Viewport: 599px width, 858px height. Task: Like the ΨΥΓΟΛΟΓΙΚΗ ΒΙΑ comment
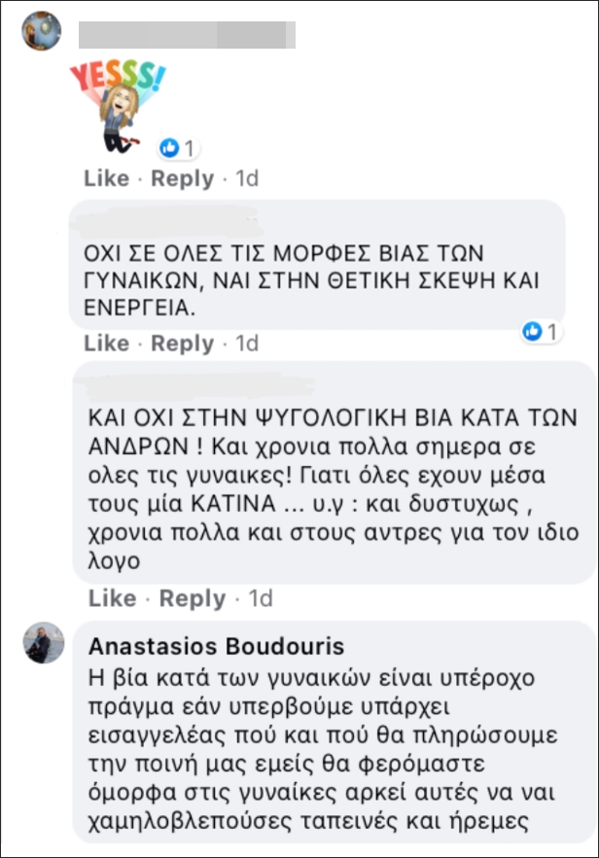click(x=112, y=598)
